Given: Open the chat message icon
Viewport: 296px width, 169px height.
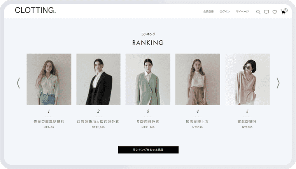Looking at the screenshot, I should coord(266,12).
